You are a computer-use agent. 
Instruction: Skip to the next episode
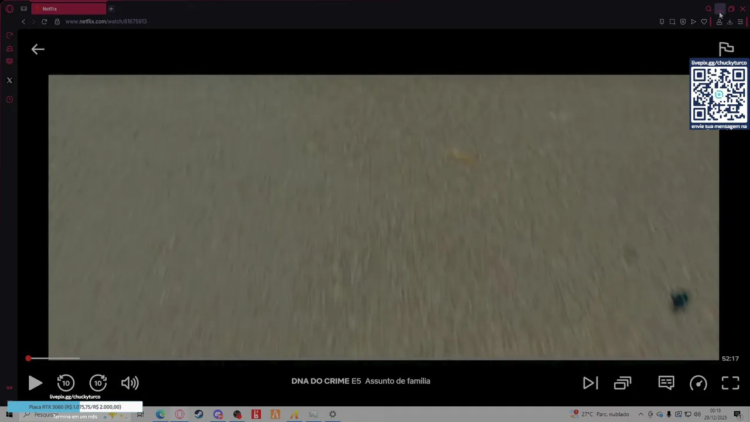tap(590, 383)
